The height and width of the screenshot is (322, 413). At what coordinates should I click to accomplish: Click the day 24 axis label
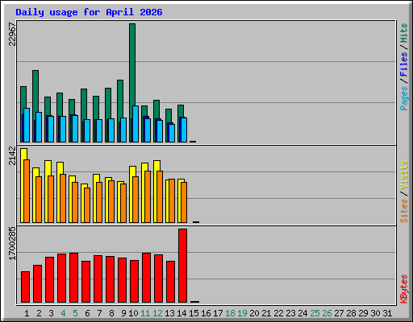(x=302, y=313)
